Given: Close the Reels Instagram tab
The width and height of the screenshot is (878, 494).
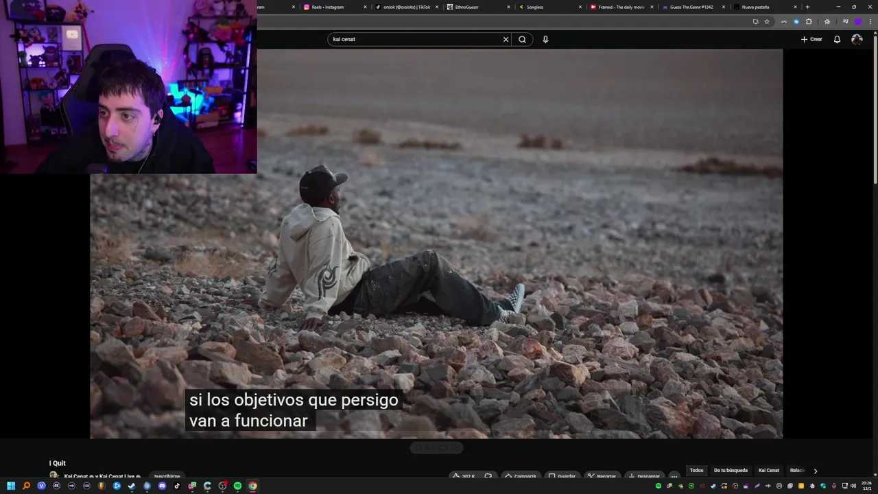Looking at the screenshot, I should point(366,7).
